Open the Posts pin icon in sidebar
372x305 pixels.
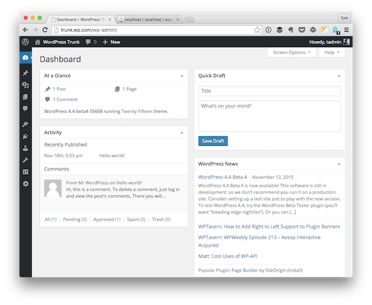pos(25,73)
